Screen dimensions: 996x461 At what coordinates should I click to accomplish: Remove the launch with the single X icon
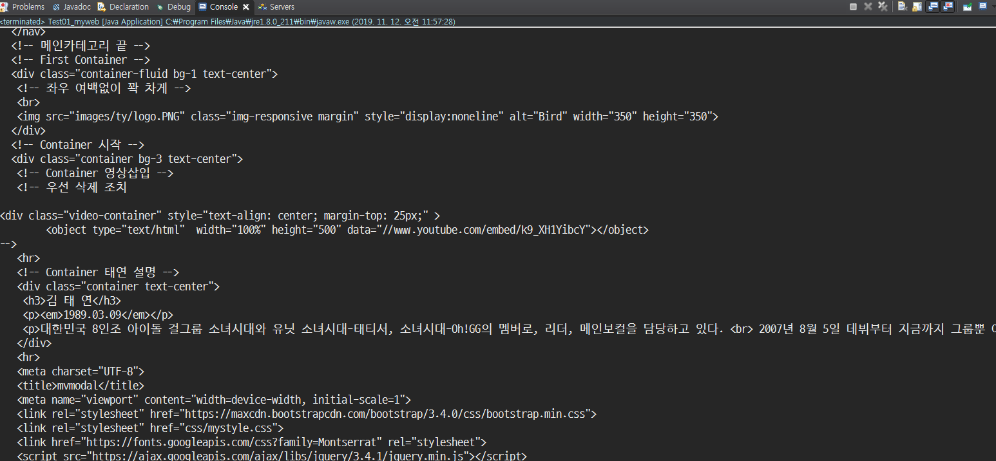(x=868, y=6)
